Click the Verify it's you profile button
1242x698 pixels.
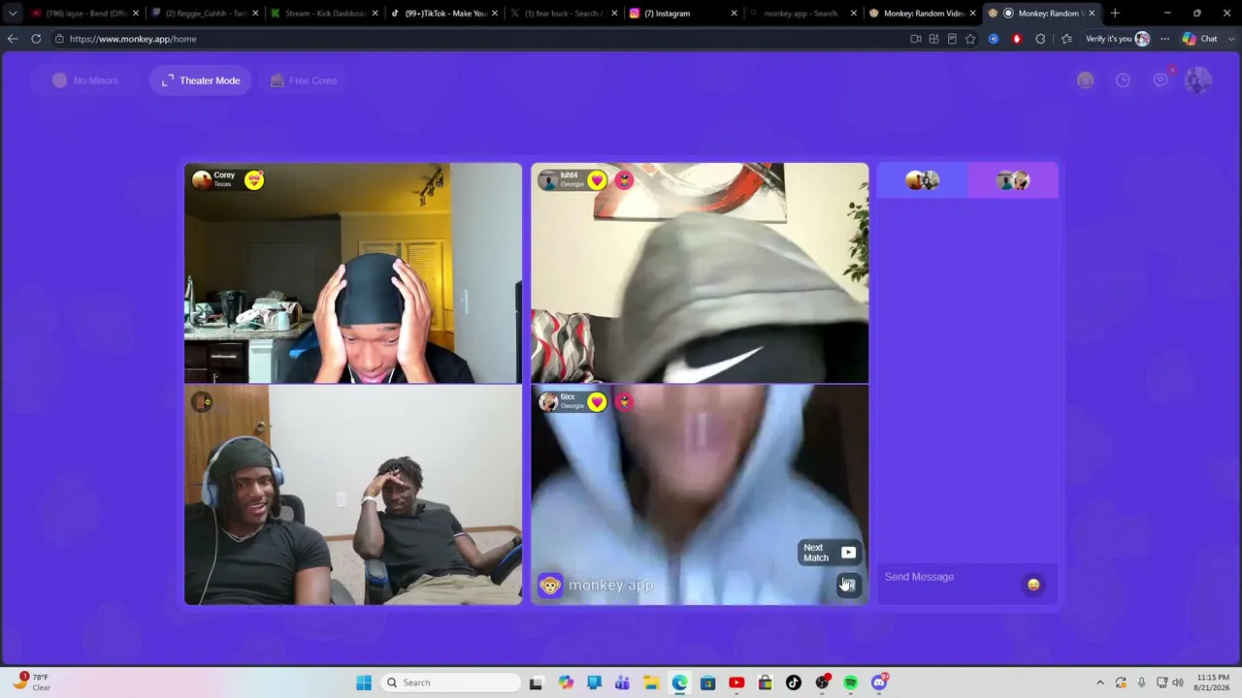click(x=1117, y=39)
